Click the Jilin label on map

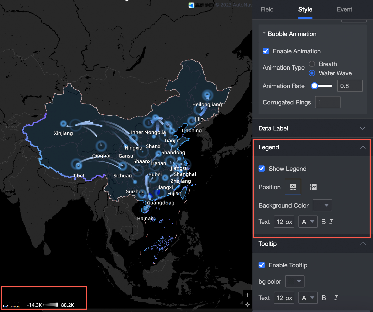(199, 119)
